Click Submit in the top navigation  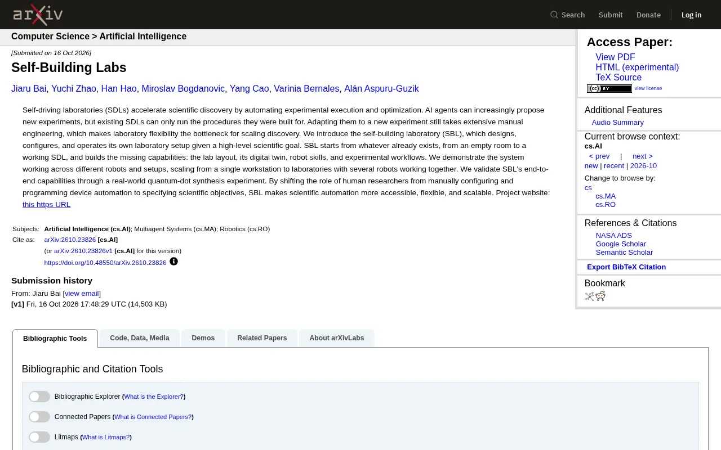611,15
